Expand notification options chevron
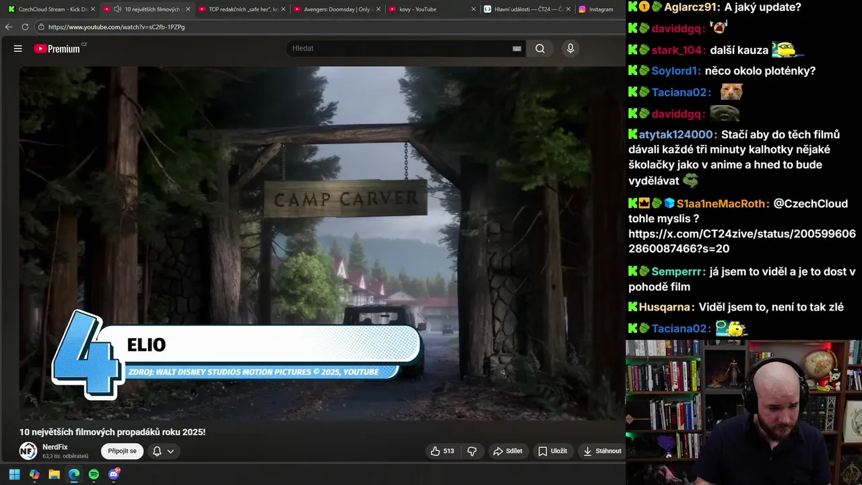 click(x=170, y=451)
